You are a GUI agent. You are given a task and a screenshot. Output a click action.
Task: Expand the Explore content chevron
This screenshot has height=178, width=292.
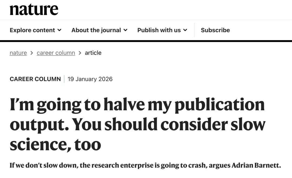pos(59,30)
